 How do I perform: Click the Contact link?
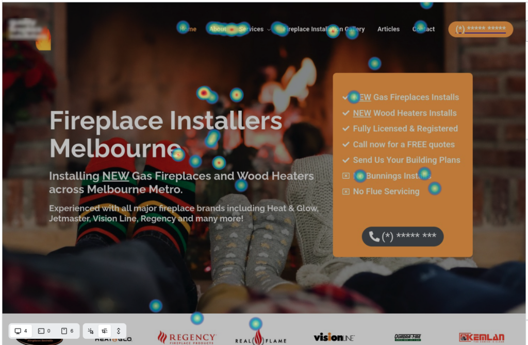pos(423,29)
